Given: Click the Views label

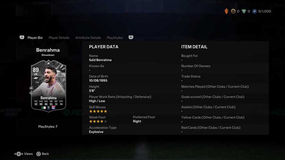Looking at the screenshot, I should tap(28, 154).
